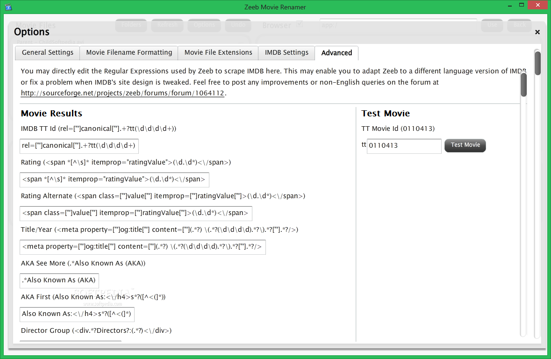The height and width of the screenshot is (359, 551).
Task: Click the inner panel scrollbar thumb
Action: click(523, 85)
